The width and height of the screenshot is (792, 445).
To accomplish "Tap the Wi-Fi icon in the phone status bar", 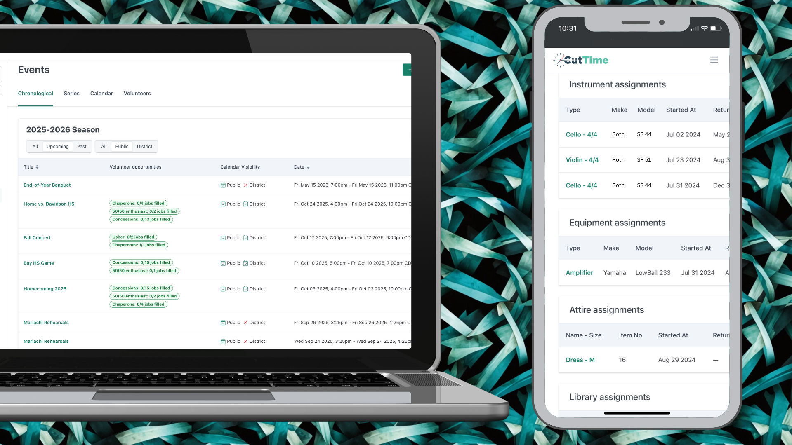I will click(704, 28).
